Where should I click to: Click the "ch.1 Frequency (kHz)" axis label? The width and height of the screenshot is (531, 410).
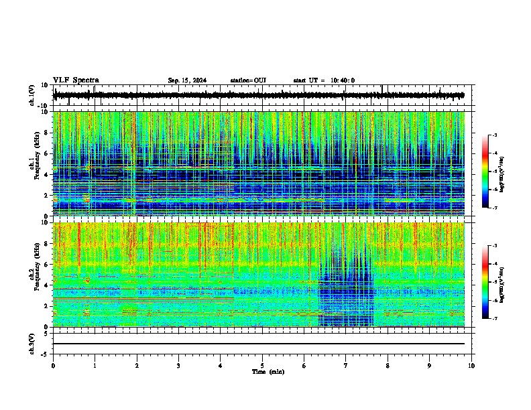point(35,156)
